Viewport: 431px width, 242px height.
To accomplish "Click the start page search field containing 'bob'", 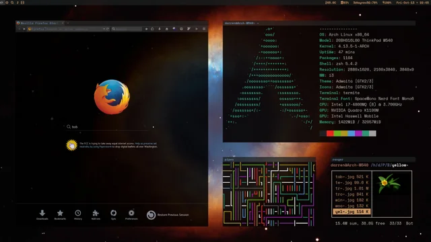I will point(107,127).
